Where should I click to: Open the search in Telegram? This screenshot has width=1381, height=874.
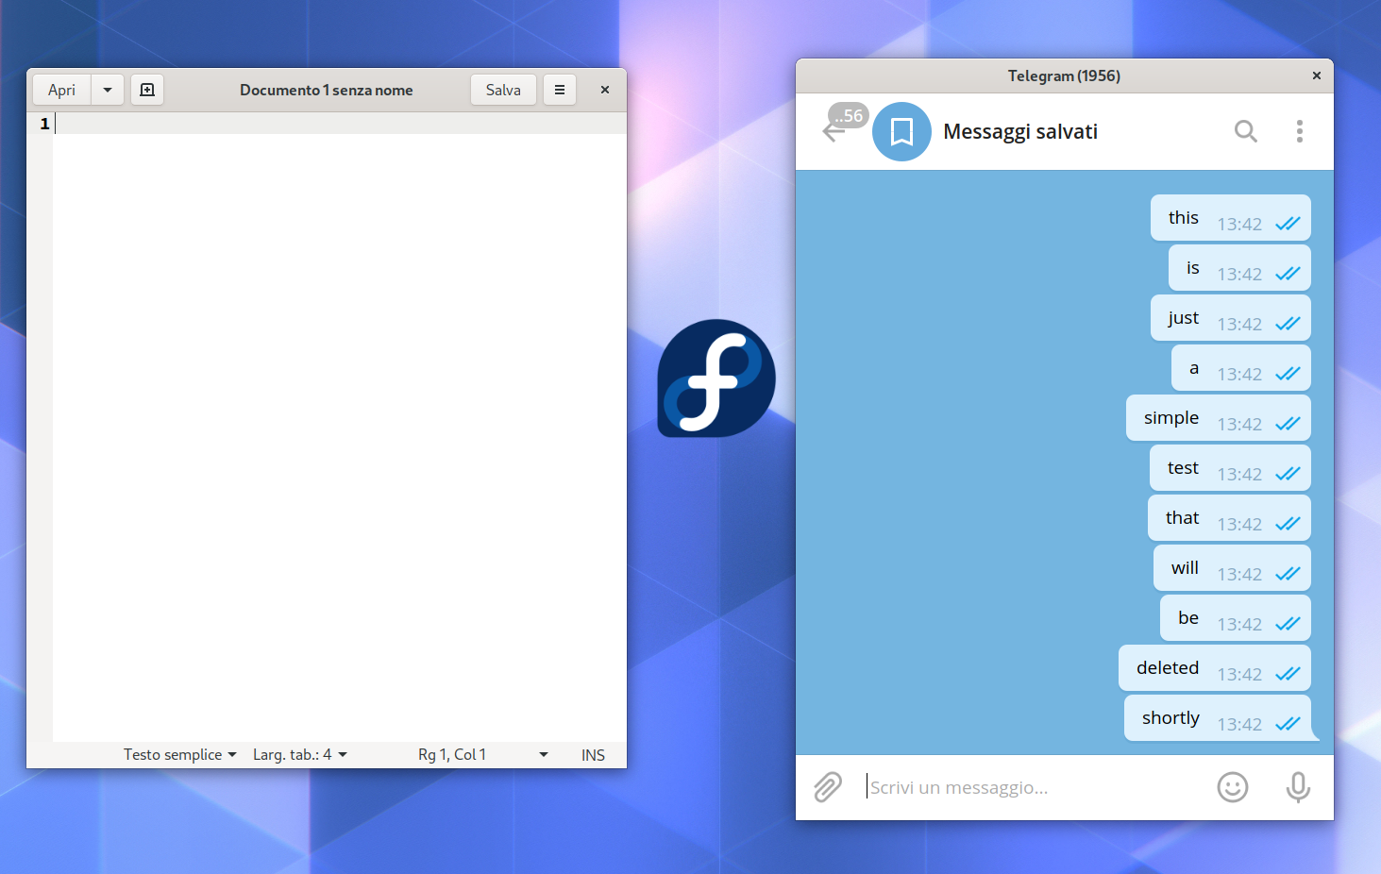[1246, 131]
